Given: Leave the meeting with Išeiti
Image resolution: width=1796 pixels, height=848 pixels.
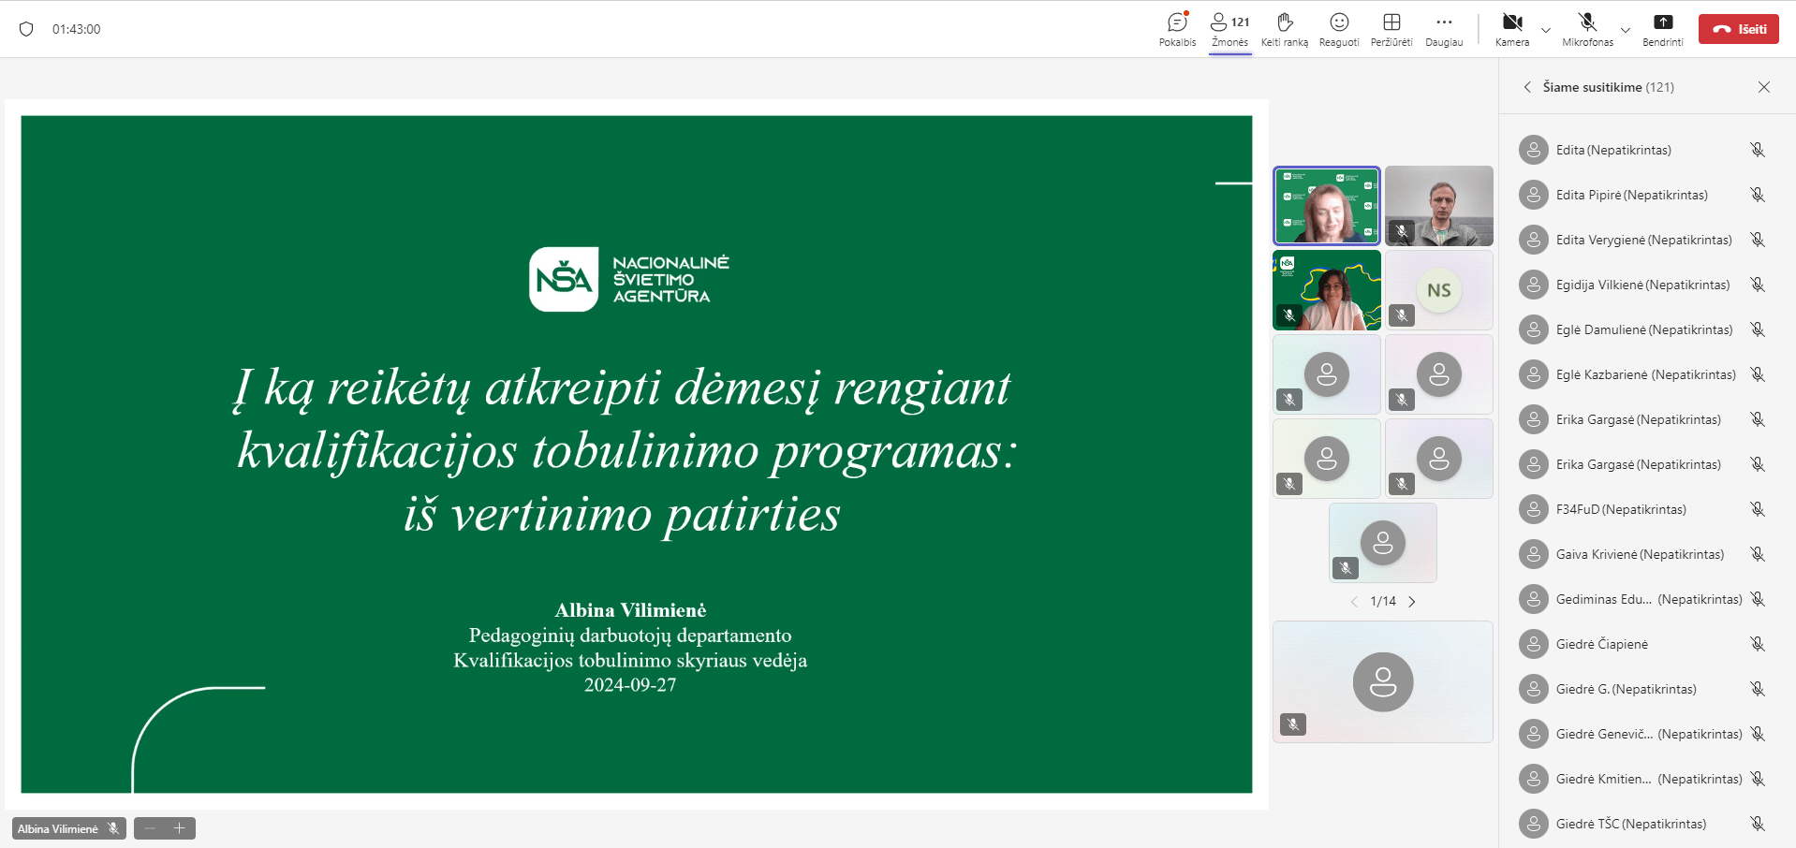Looking at the screenshot, I should (x=1738, y=29).
